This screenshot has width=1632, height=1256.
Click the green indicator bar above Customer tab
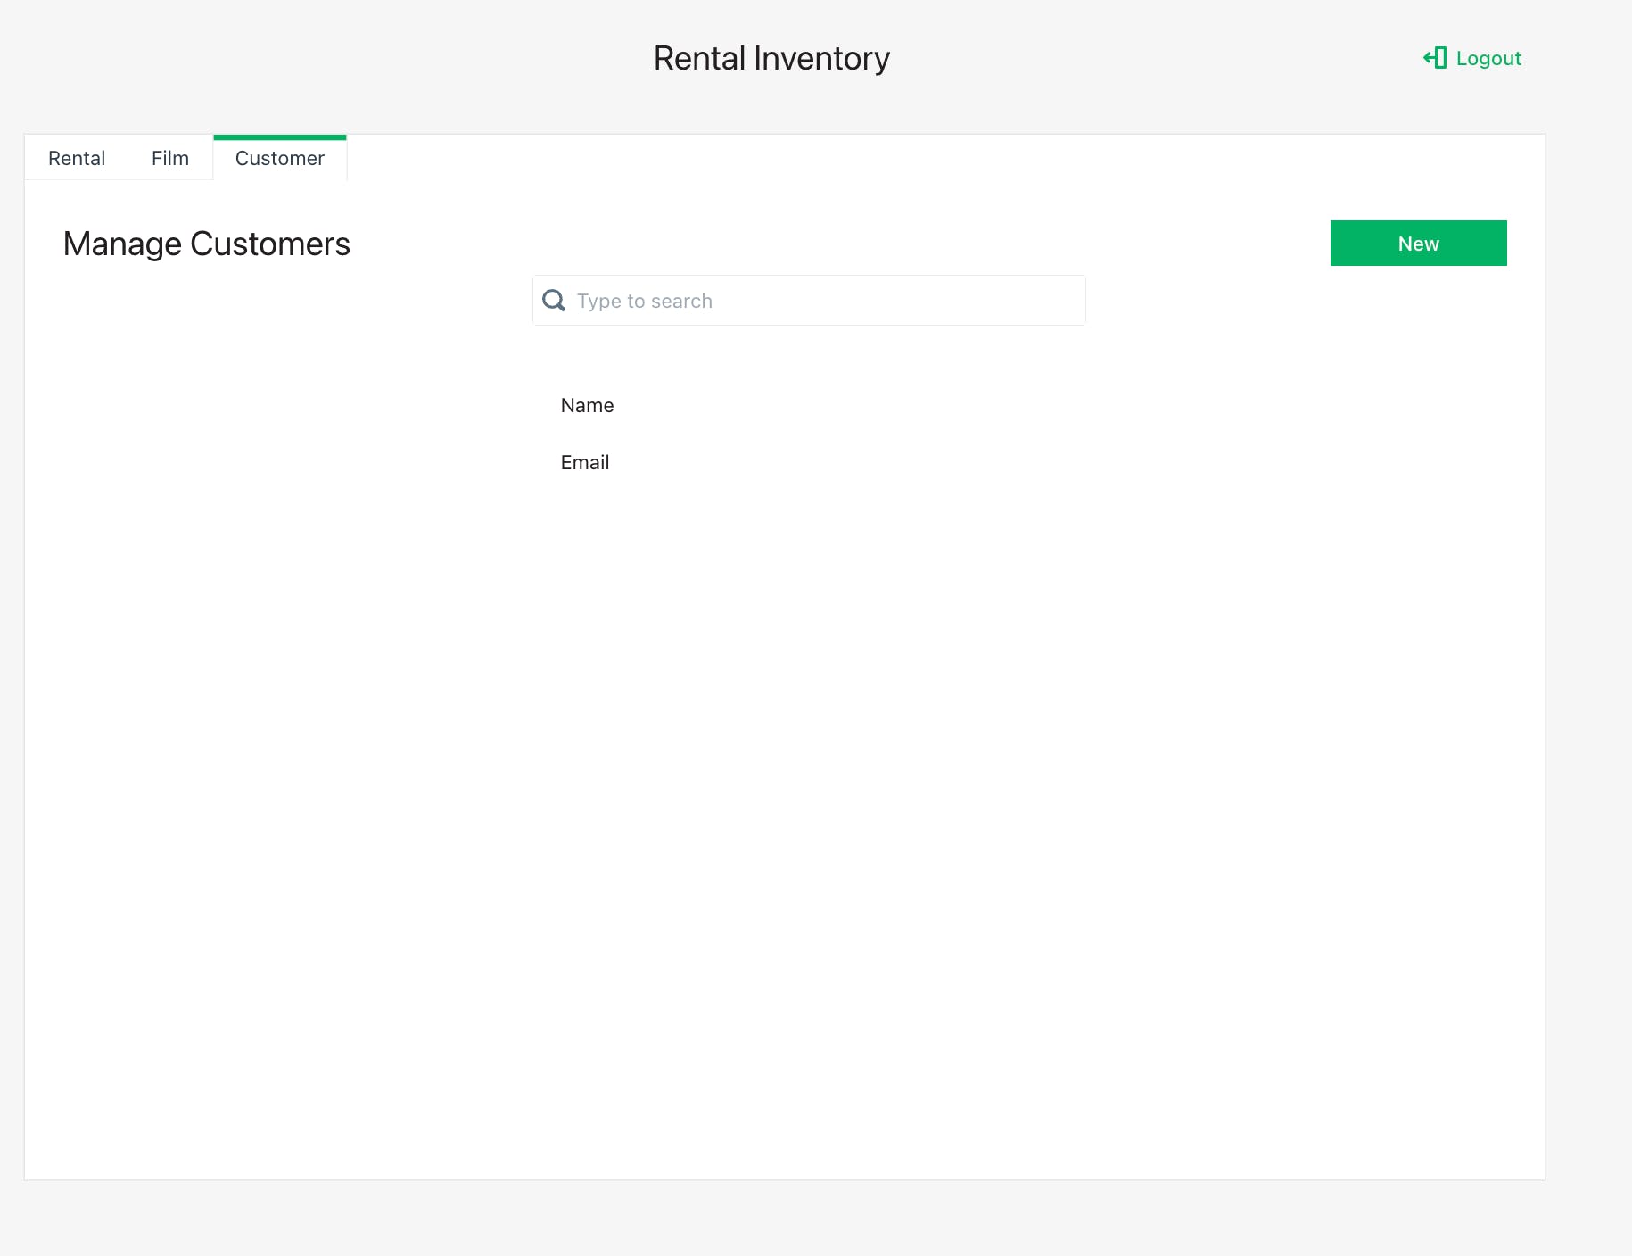click(x=279, y=137)
